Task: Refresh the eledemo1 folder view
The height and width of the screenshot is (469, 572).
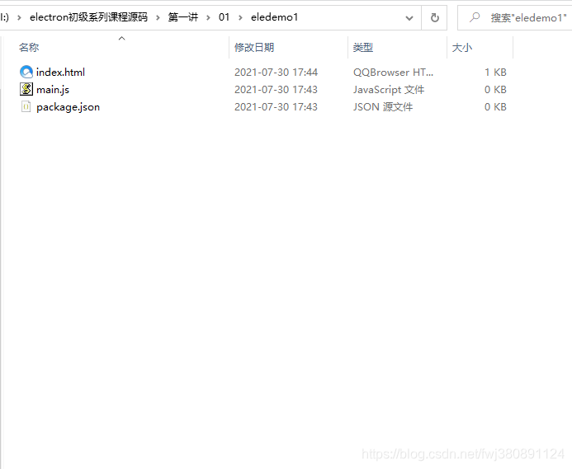Action: [x=434, y=17]
